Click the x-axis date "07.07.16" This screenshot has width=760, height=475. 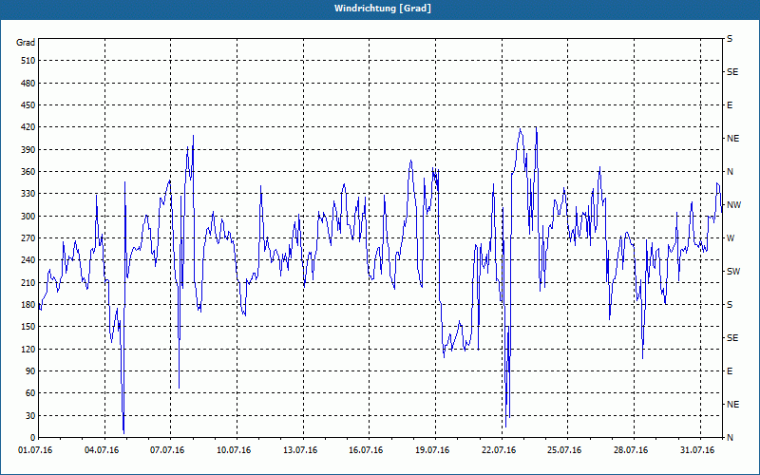point(167,450)
